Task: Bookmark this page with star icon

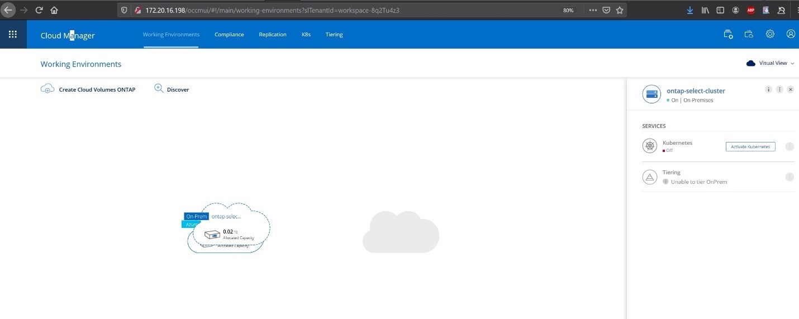Action: pyautogui.click(x=620, y=10)
